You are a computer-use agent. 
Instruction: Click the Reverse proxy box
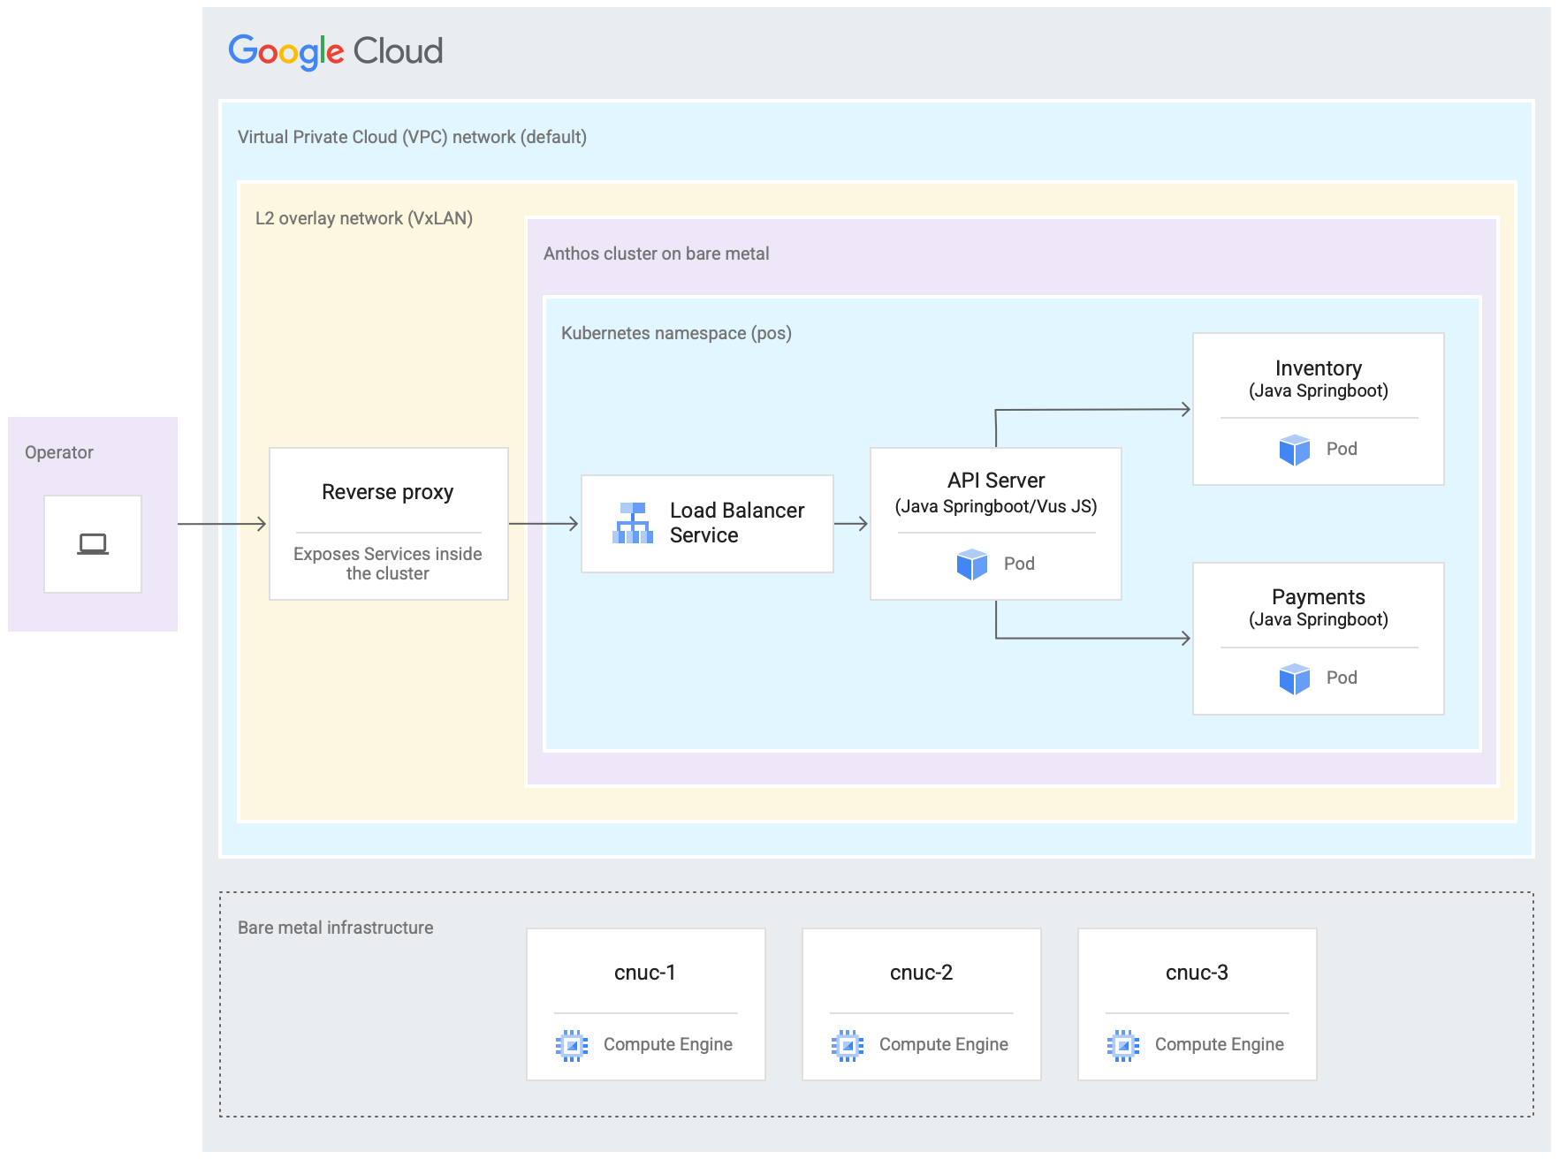click(x=387, y=523)
